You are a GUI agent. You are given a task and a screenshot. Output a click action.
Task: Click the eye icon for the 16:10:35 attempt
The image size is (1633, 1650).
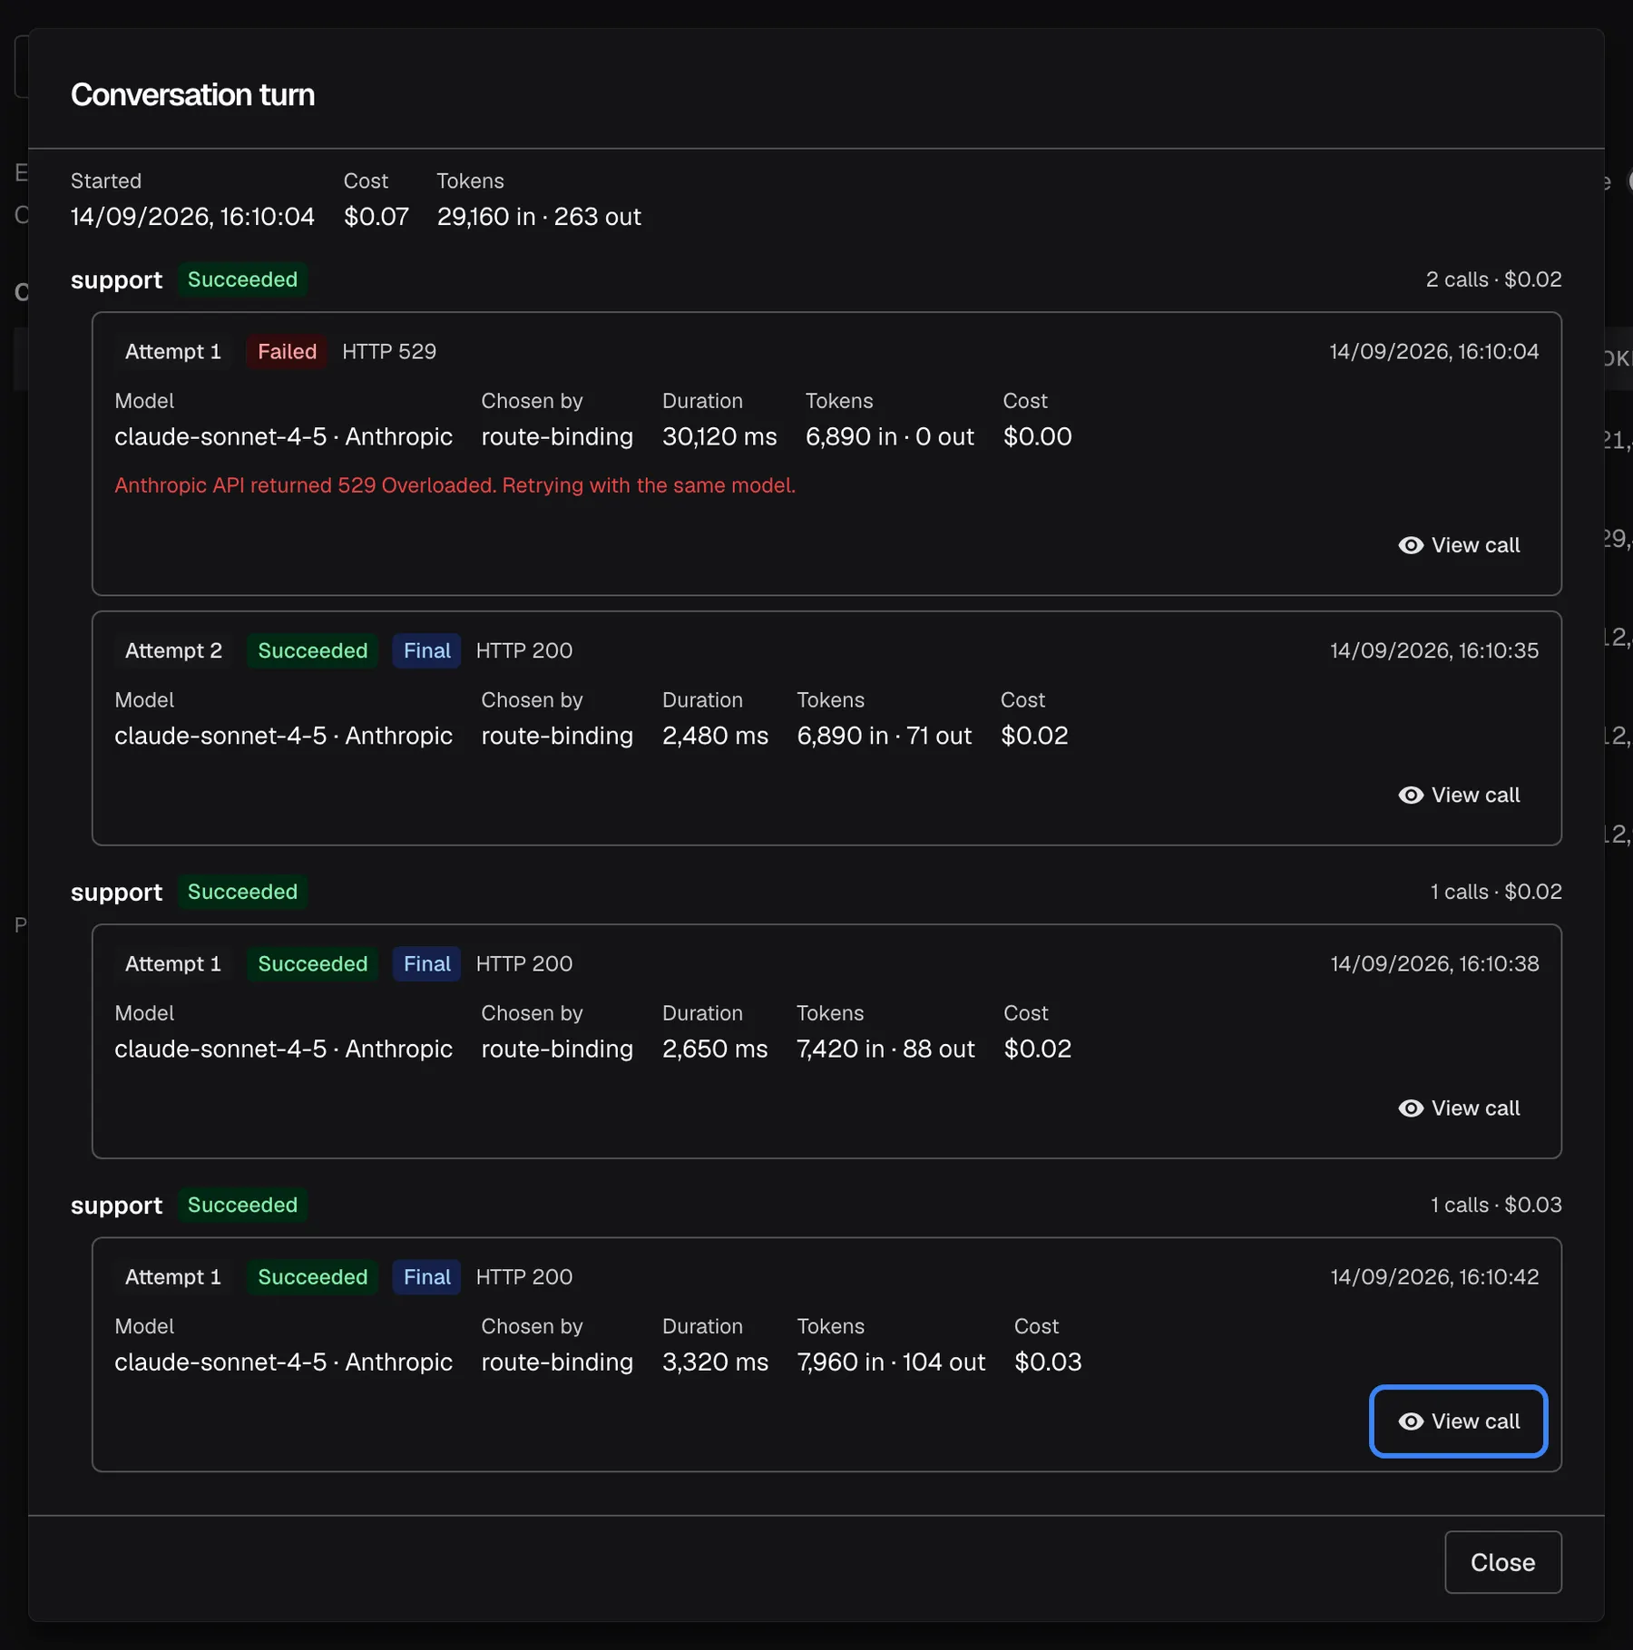coord(1410,795)
